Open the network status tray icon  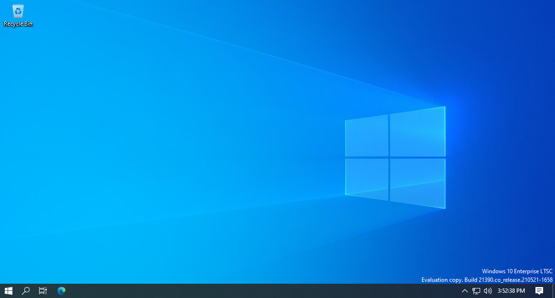476,291
